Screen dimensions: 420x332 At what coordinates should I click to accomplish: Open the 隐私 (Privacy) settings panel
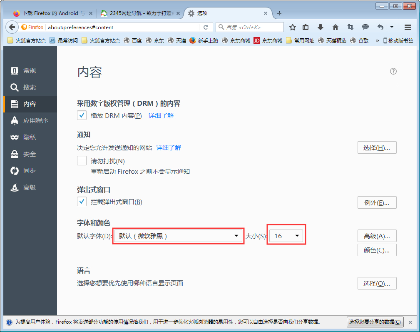click(x=30, y=137)
